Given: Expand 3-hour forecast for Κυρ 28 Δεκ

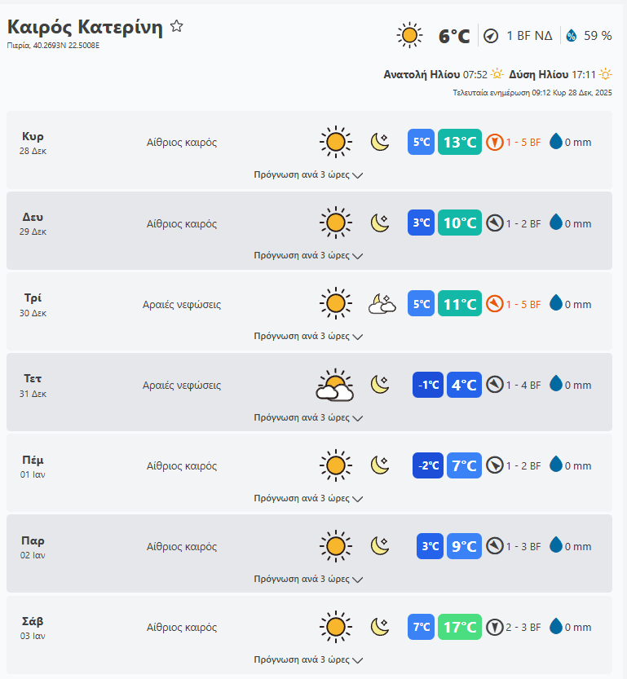Looking at the screenshot, I should click(308, 174).
